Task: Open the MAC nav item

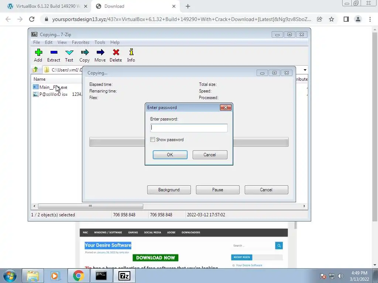Action: pyautogui.click(x=85, y=233)
